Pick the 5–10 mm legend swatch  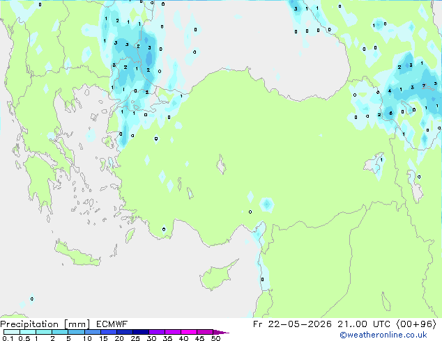click(x=76, y=332)
